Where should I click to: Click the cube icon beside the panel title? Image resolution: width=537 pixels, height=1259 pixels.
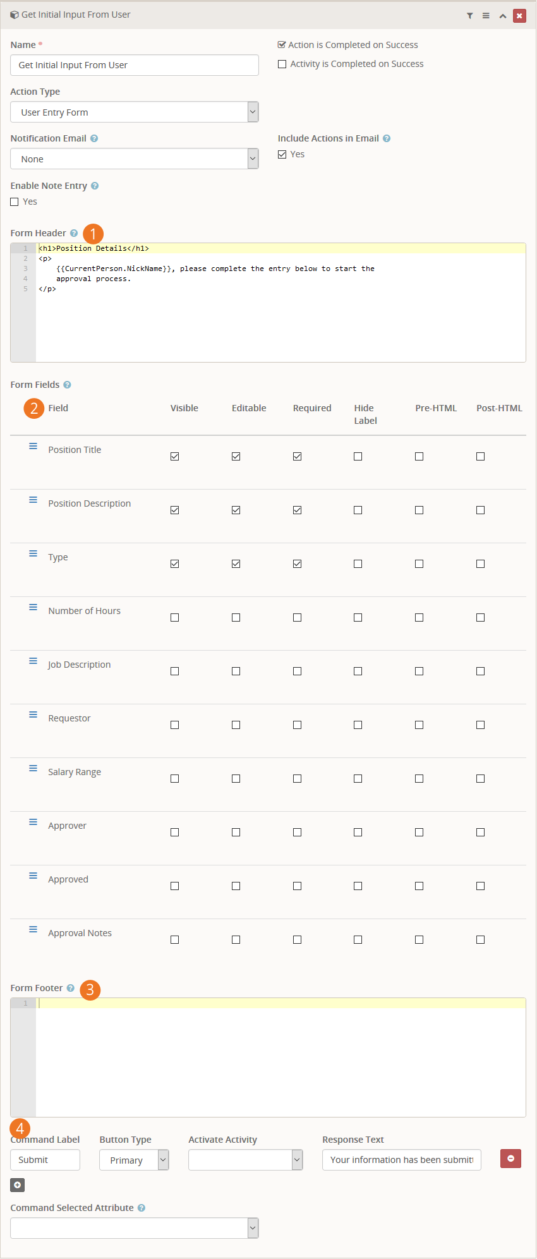coord(15,15)
